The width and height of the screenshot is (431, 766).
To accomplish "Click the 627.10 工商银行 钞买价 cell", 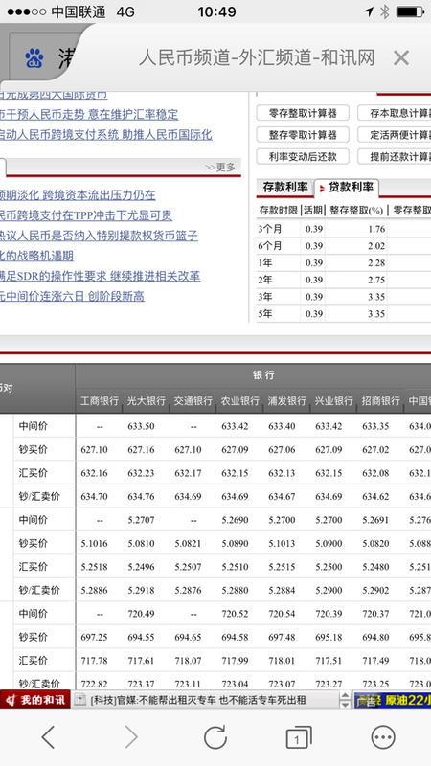I will (x=94, y=449).
